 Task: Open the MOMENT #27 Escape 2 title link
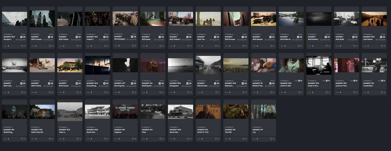click(9, 38)
